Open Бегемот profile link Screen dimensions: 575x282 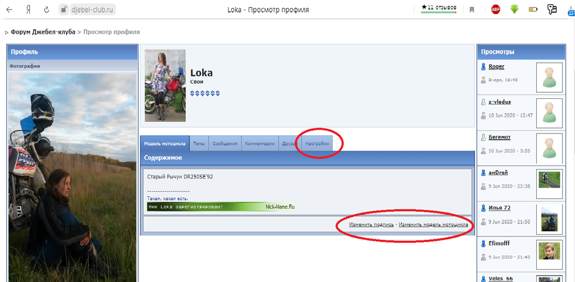[x=499, y=137]
